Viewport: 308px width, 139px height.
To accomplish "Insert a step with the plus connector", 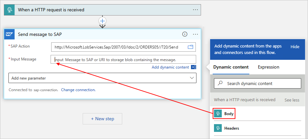I will [x=102, y=21].
